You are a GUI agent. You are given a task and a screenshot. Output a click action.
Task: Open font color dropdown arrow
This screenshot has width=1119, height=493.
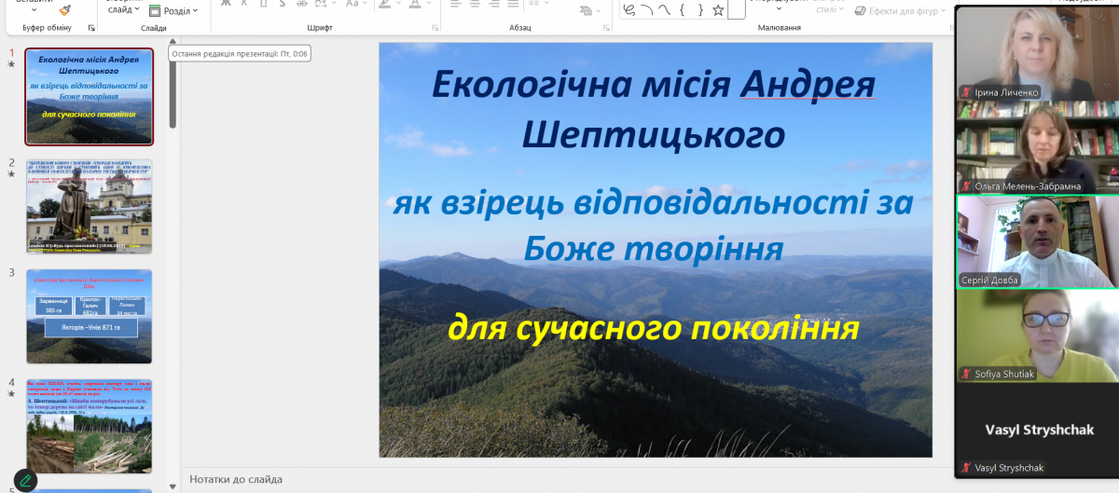(429, 4)
